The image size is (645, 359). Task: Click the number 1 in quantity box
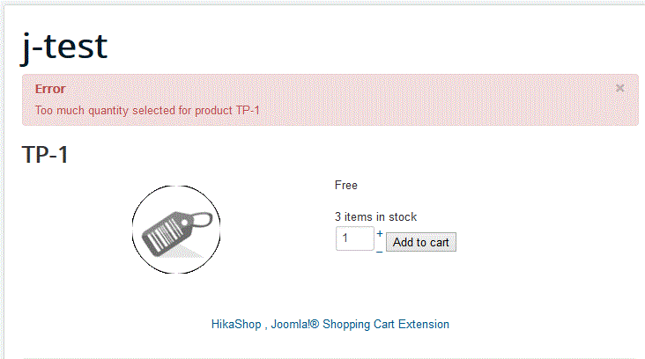coord(345,238)
